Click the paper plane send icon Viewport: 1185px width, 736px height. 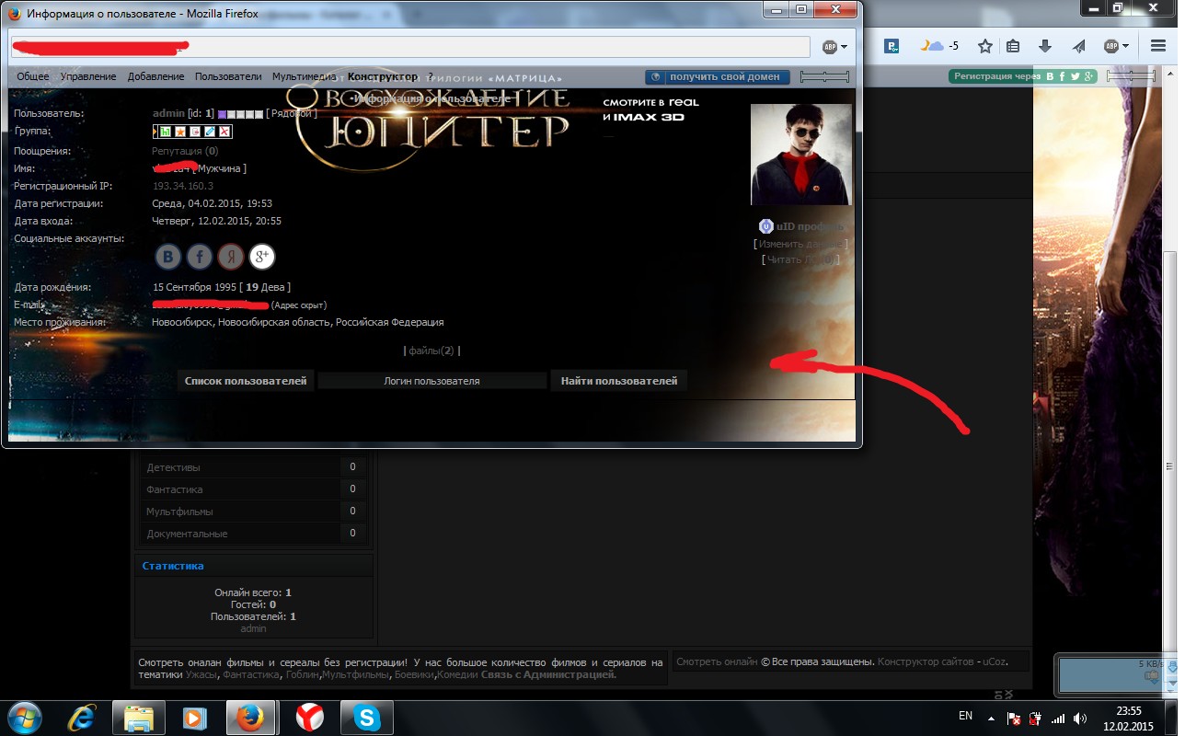click(x=1078, y=46)
